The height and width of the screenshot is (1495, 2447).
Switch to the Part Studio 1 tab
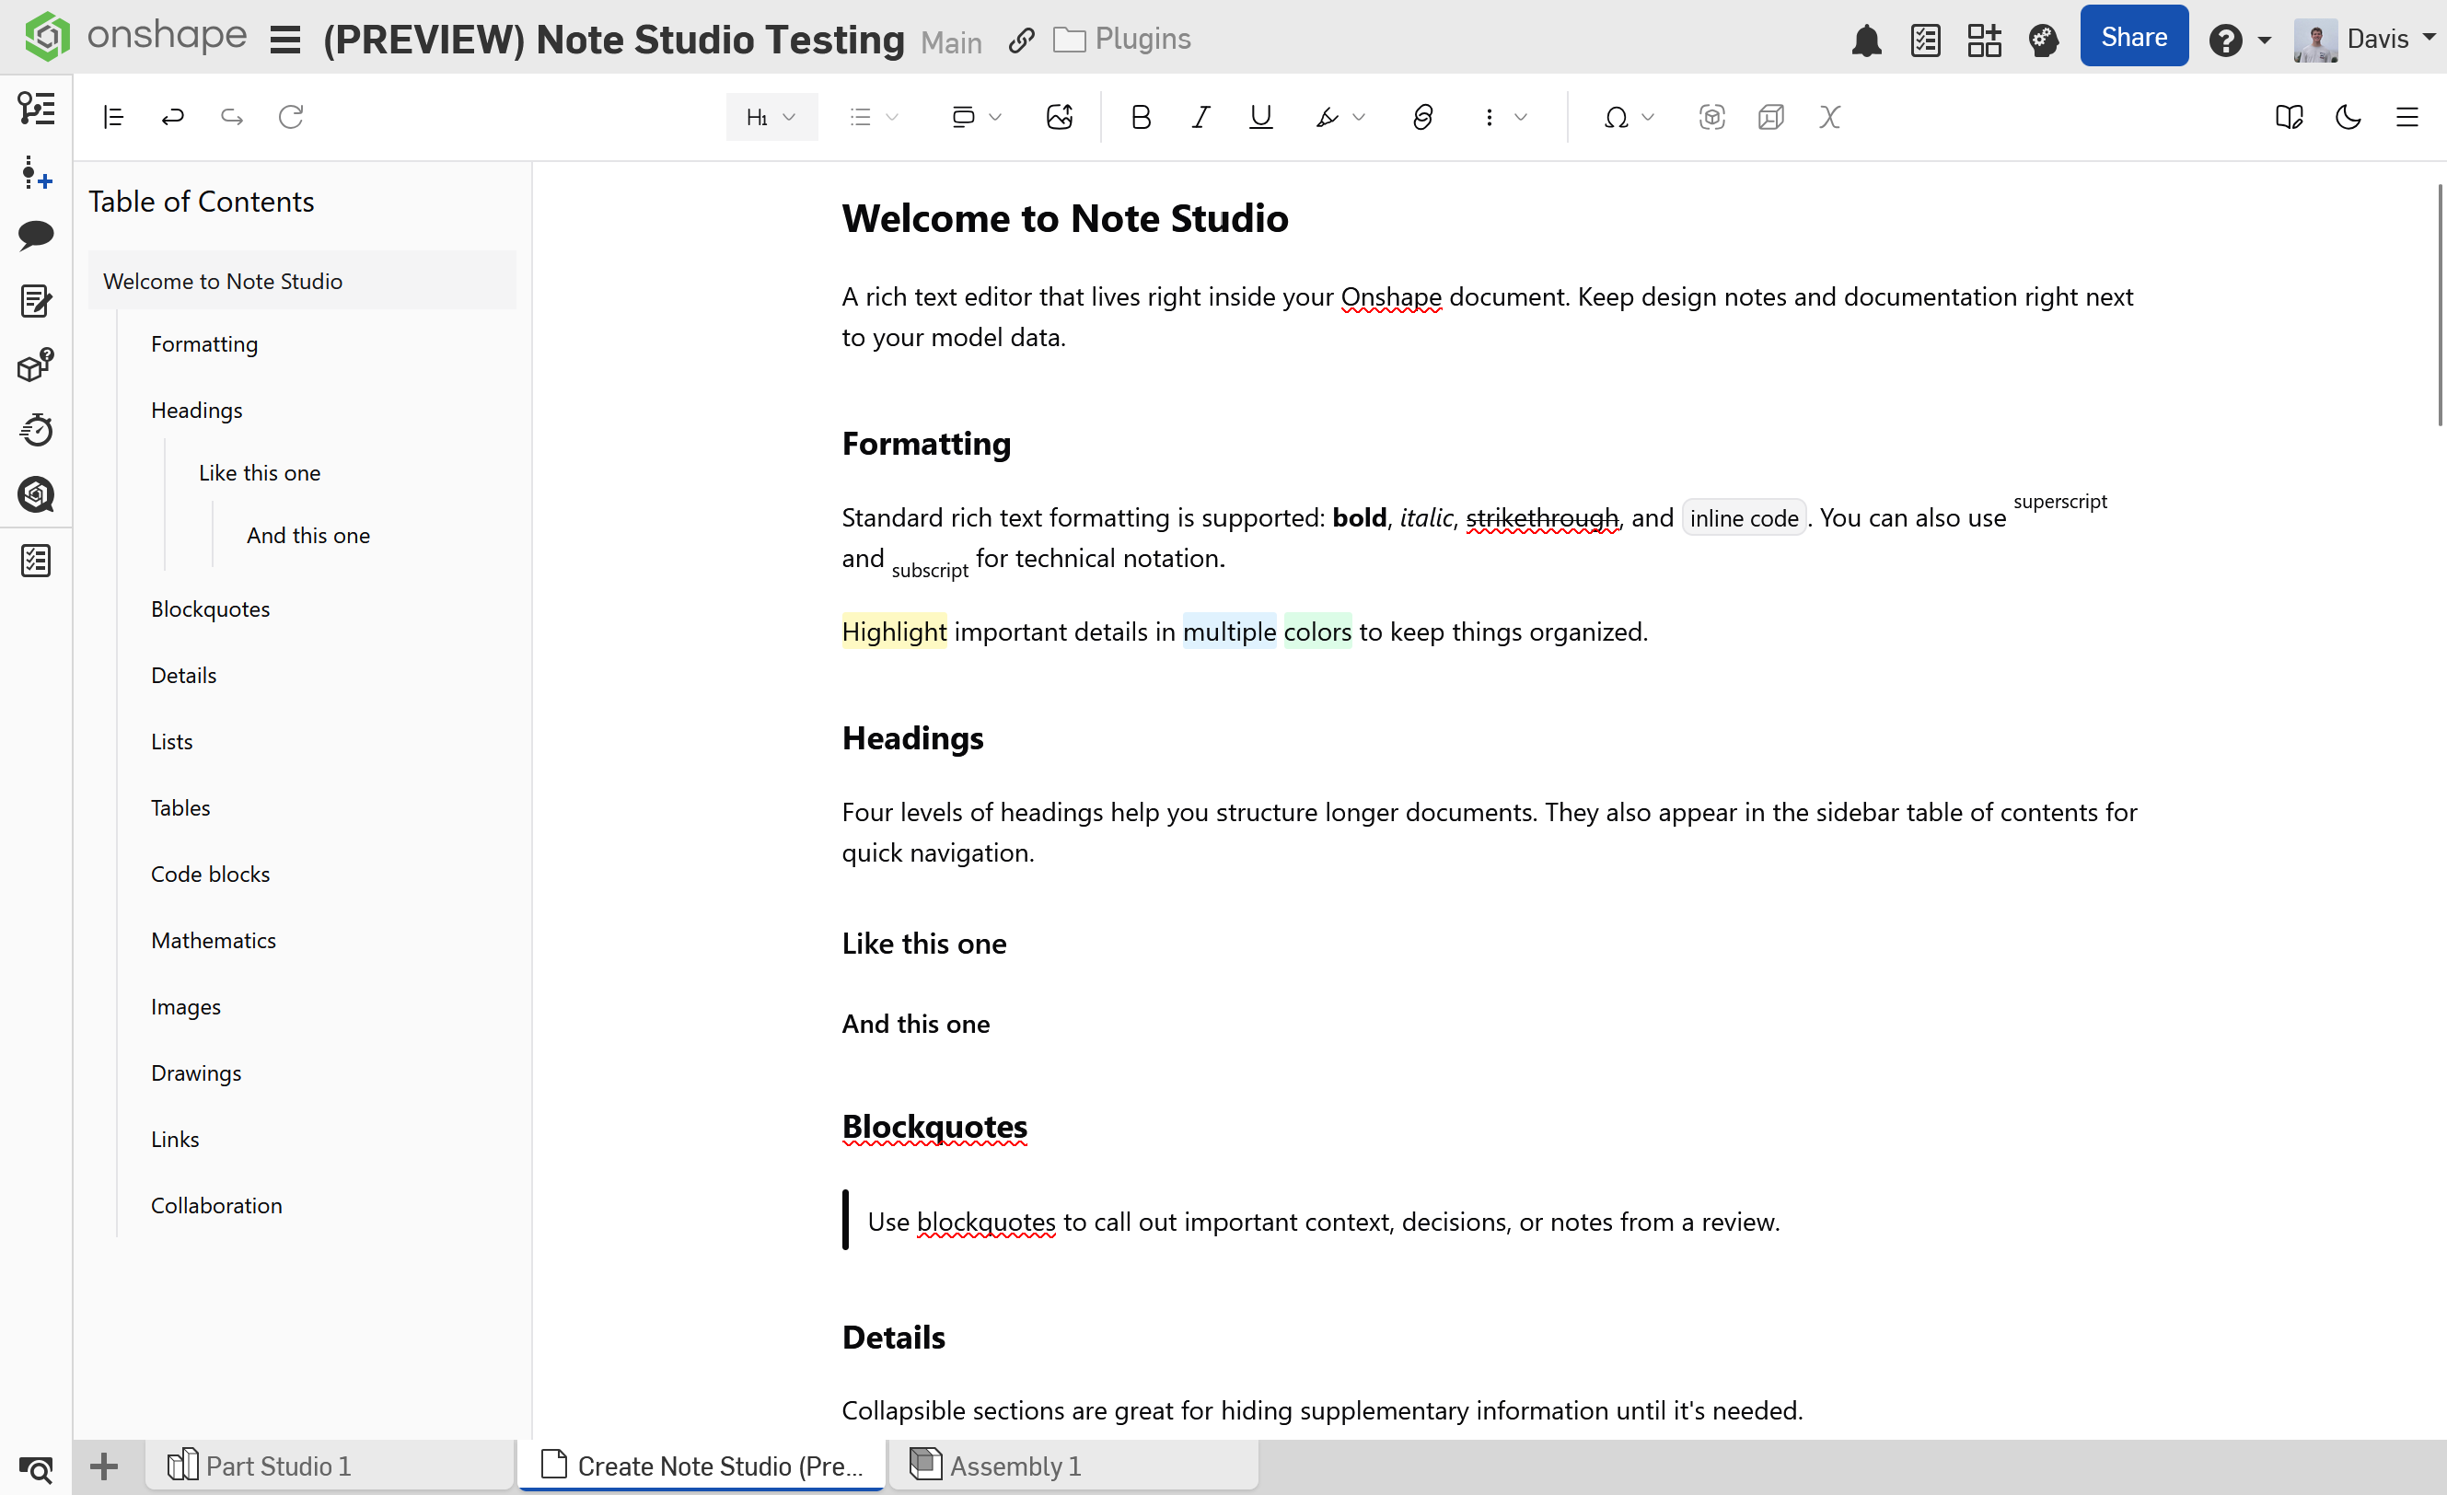(x=278, y=1466)
